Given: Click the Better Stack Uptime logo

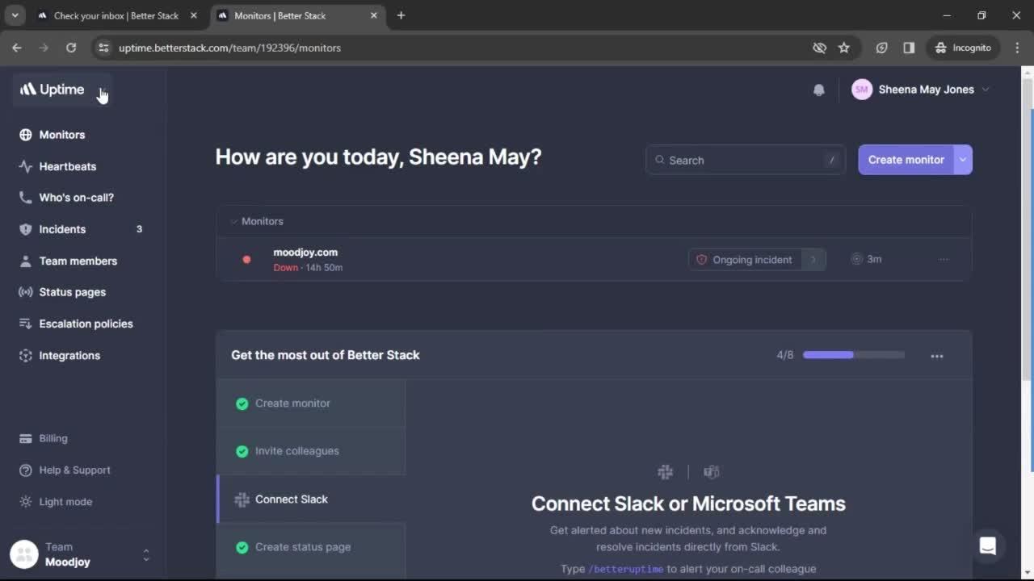Looking at the screenshot, I should coord(52,90).
